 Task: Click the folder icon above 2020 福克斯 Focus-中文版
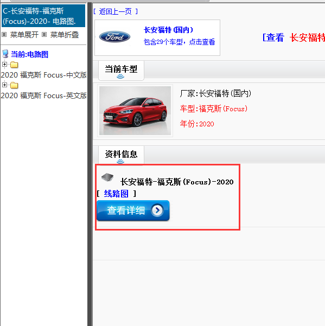click(14, 65)
